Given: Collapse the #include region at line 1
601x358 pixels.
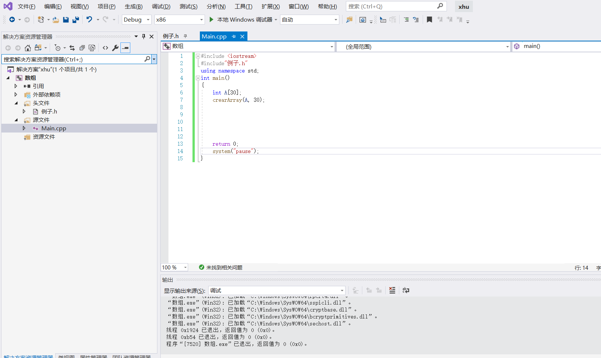Looking at the screenshot, I should [198, 56].
